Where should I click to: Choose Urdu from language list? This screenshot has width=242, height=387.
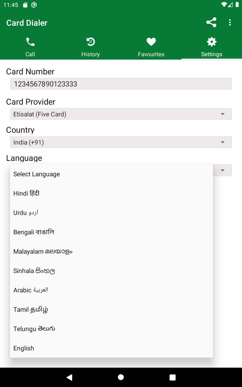[x=111, y=213]
